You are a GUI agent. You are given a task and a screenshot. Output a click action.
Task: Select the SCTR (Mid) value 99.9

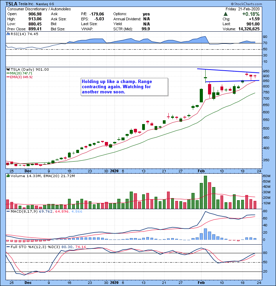[146, 29]
